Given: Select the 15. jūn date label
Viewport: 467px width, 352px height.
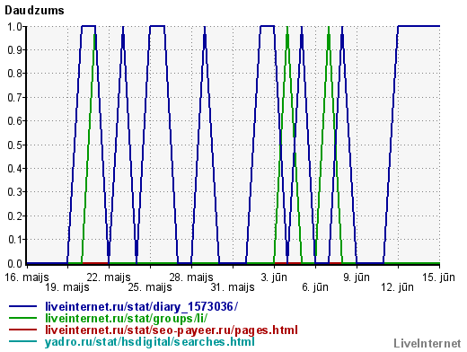Looking at the screenshot, I should click(x=438, y=277).
